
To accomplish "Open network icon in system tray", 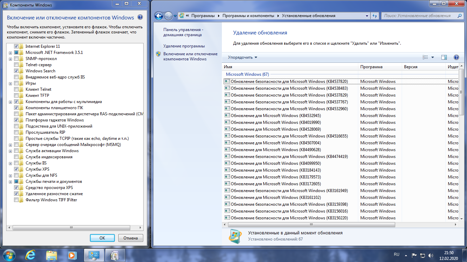I will (423, 255).
